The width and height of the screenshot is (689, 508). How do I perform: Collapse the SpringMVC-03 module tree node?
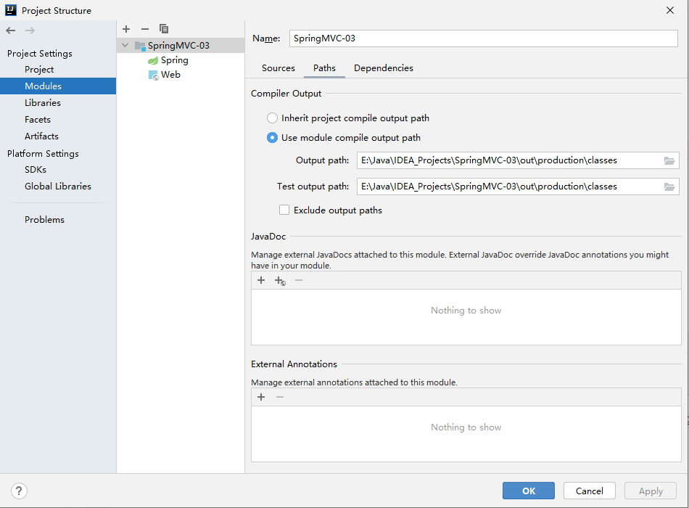125,45
